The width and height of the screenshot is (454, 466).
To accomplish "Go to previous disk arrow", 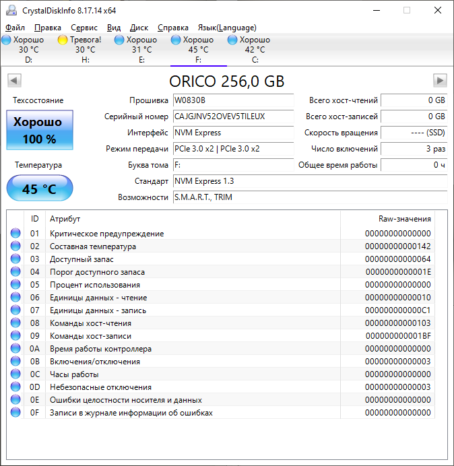I will (14, 80).
